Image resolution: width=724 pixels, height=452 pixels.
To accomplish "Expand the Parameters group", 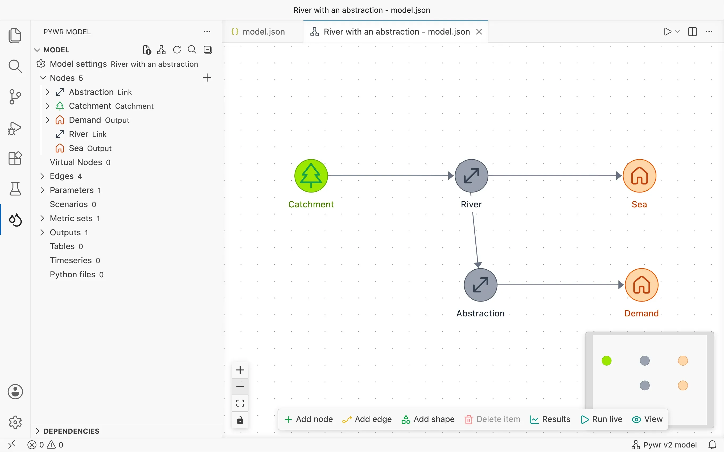I will click(x=42, y=190).
